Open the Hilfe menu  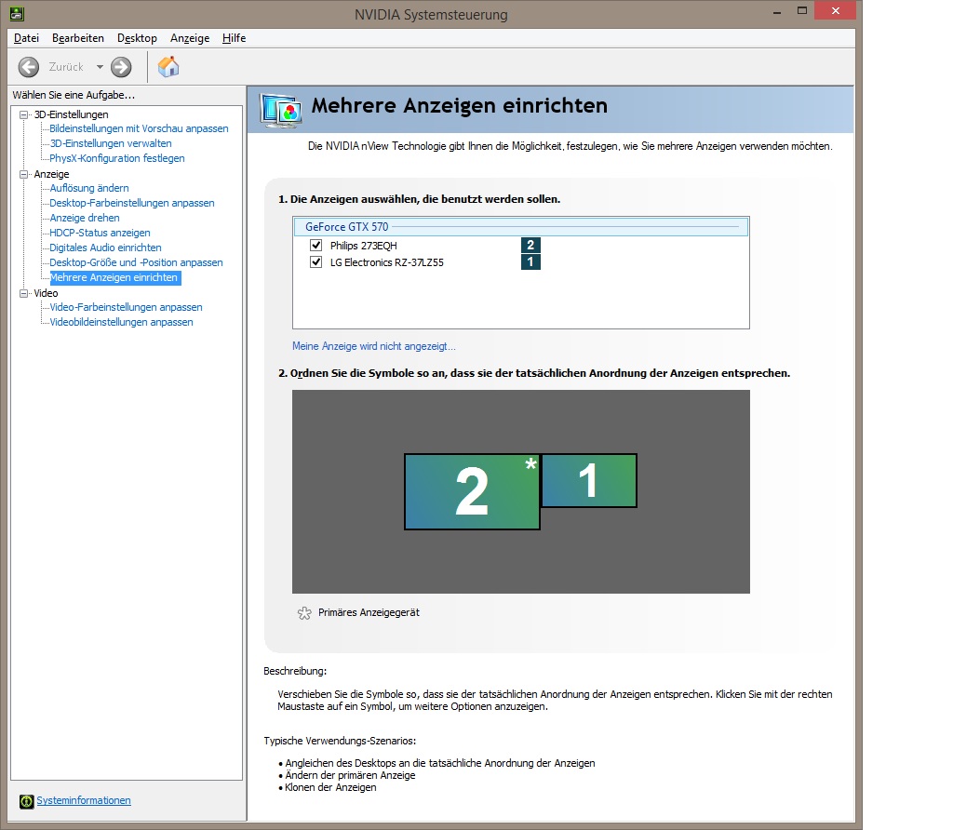[234, 37]
